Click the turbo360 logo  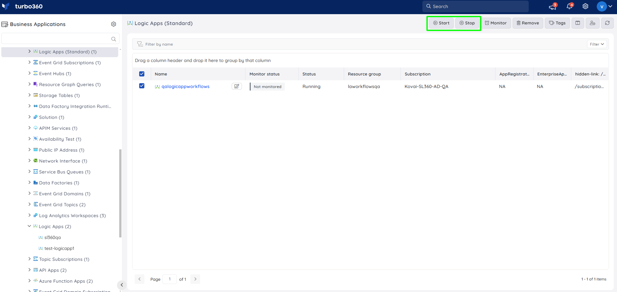(x=22, y=6)
